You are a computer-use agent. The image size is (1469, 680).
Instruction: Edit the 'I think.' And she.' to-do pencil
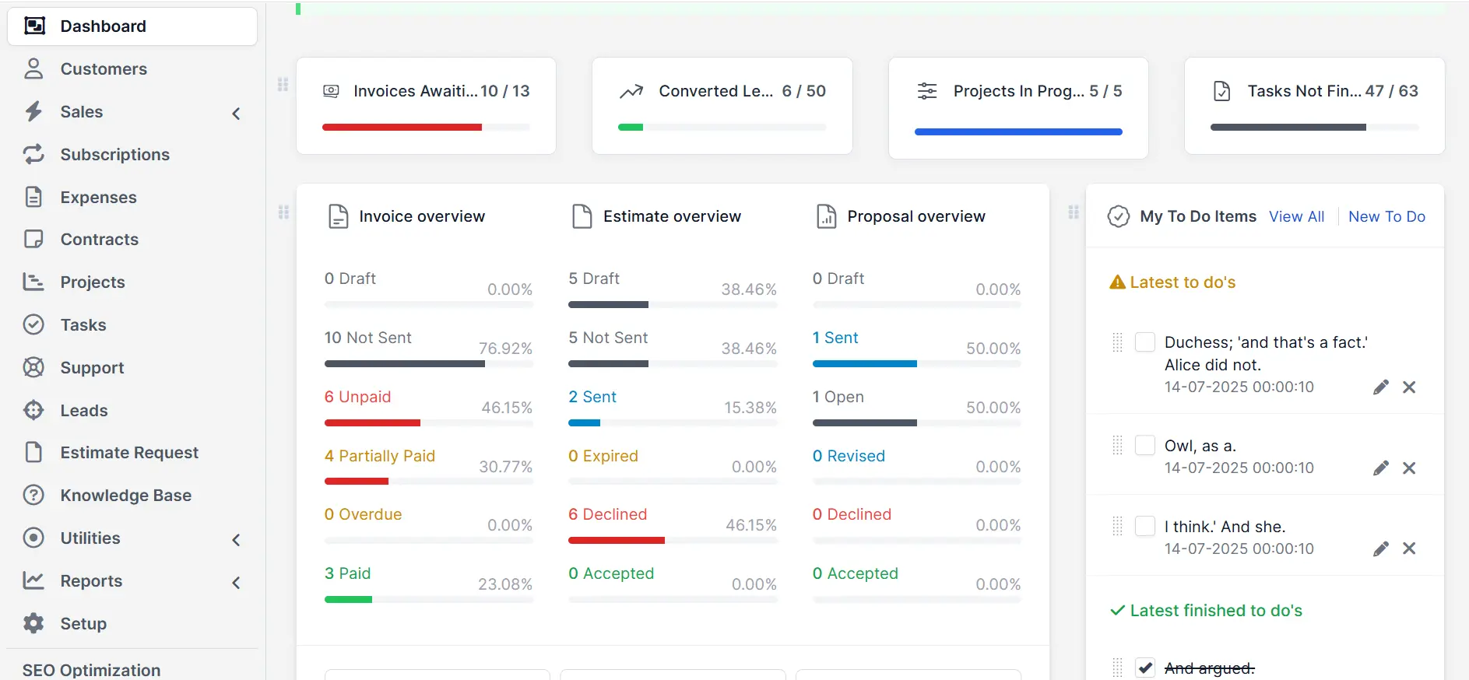click(1381, 549)
